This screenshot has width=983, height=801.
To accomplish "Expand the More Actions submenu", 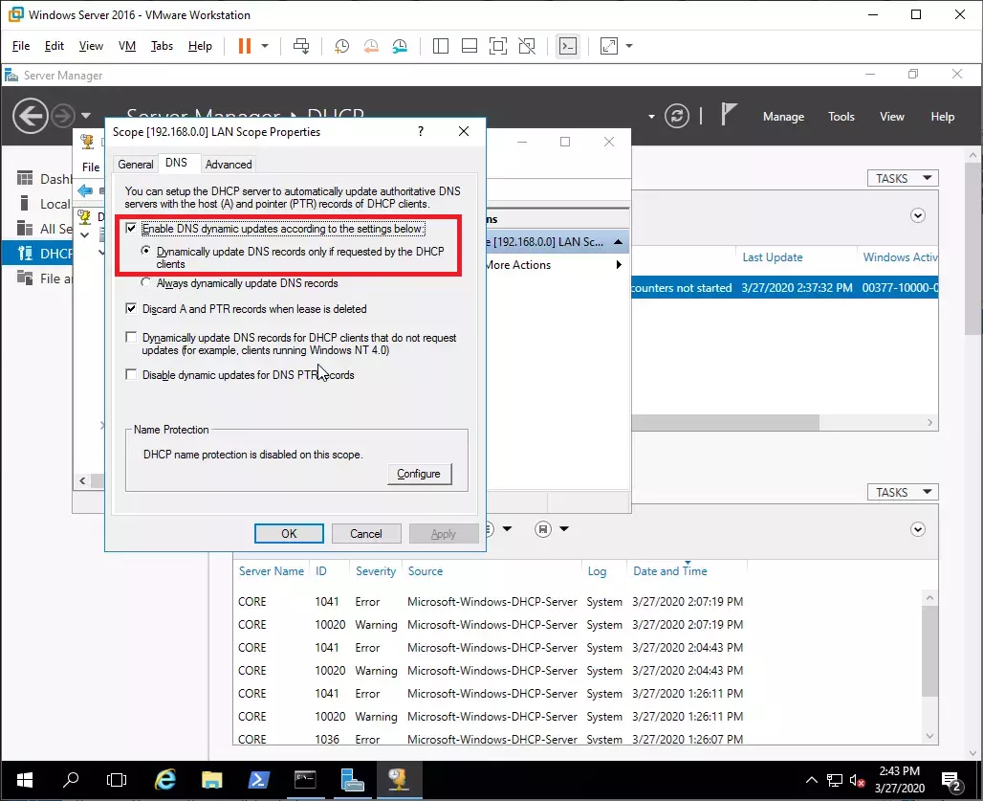I will click(x=619, y=265).
